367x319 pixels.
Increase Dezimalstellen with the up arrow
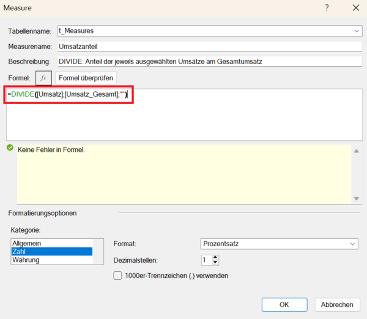coord(215,257)
